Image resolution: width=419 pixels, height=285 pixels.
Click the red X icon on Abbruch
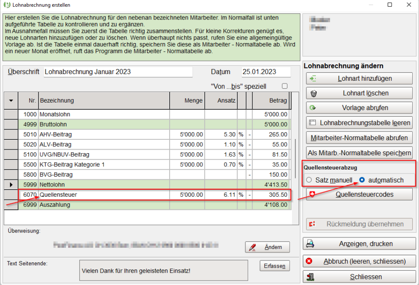click(309, 261)
